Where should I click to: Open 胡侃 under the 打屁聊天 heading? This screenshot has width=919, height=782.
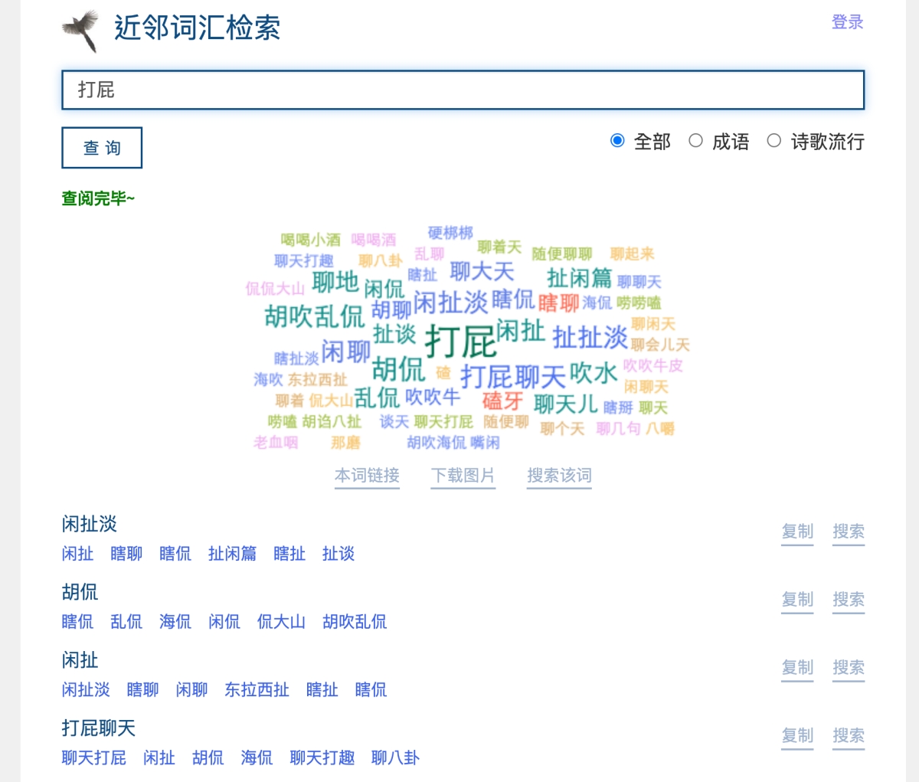click(208, 758)
